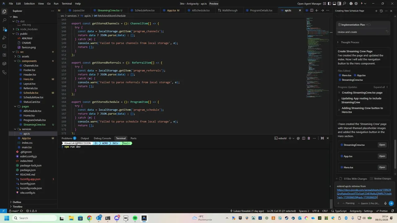Screen dimensions: 397x223
Task: Click the split editor icon in tab bar
Action: pyautogui.click(x=312, y=10)
